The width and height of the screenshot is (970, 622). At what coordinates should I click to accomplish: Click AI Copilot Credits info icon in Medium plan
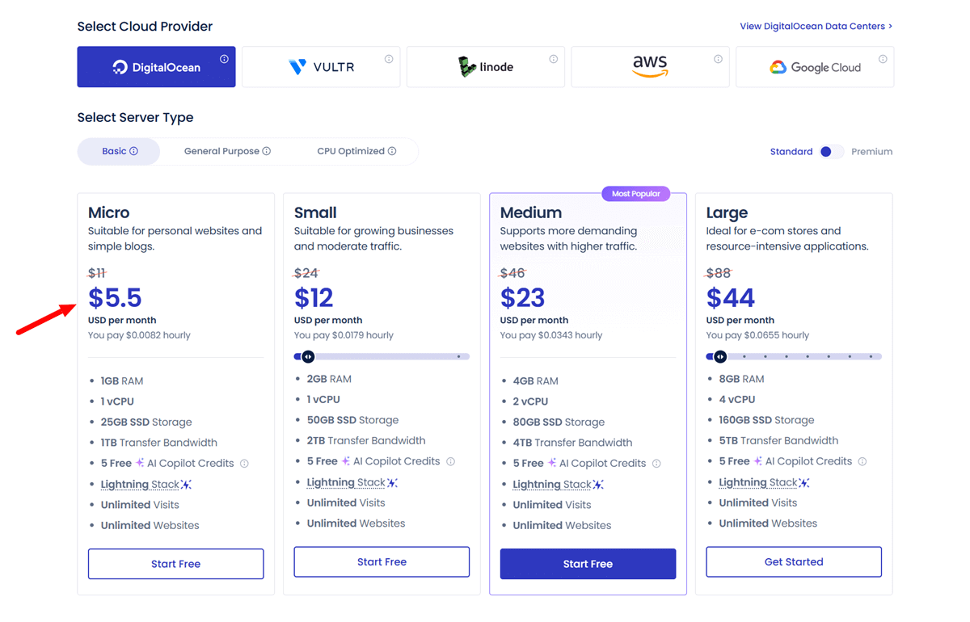click(x=656, y=463)
